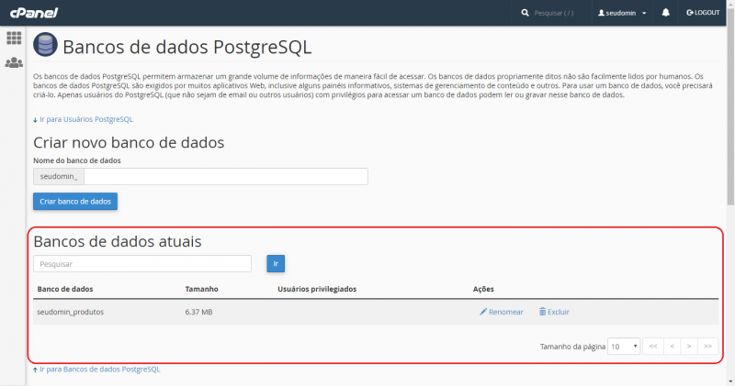Click the Ir search button

pyautogui.click(x=276, y=264)
